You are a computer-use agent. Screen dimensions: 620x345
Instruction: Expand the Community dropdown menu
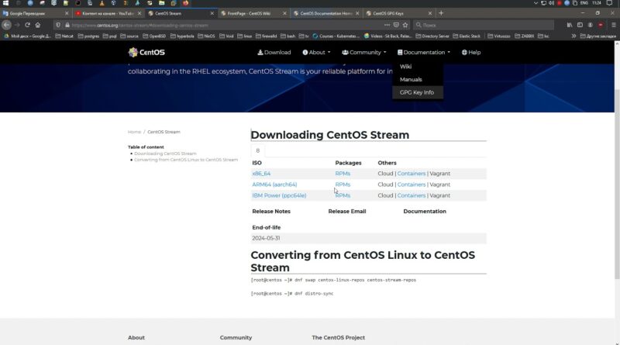[x=363, y=52]
